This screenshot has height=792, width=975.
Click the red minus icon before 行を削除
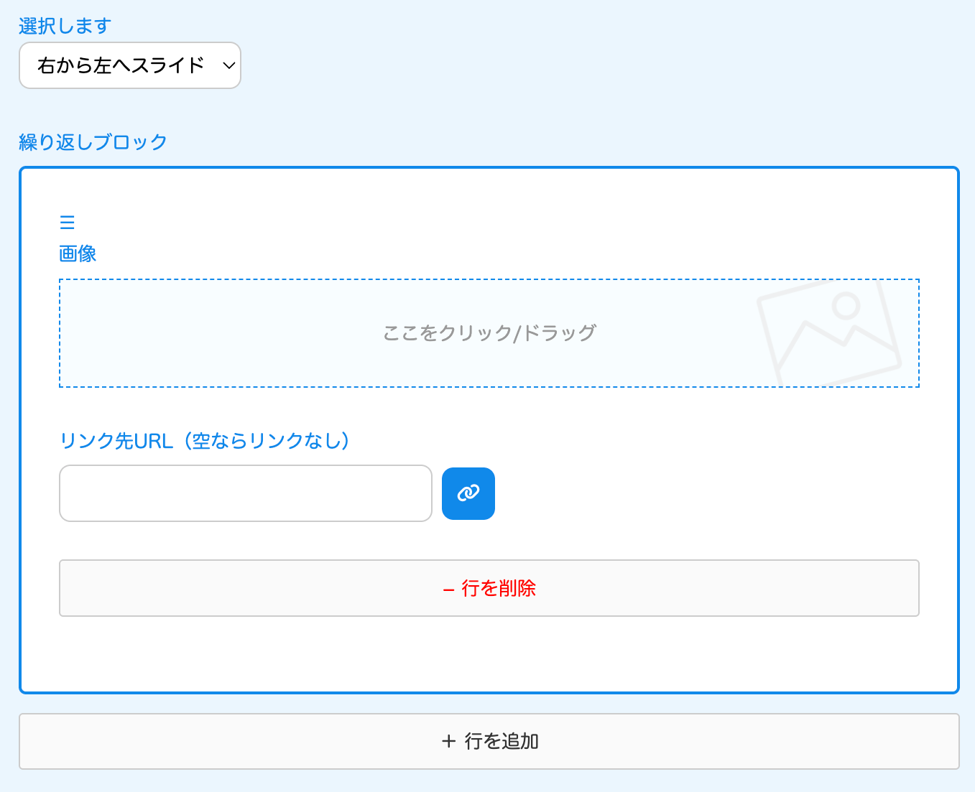(x=448, y=590)
